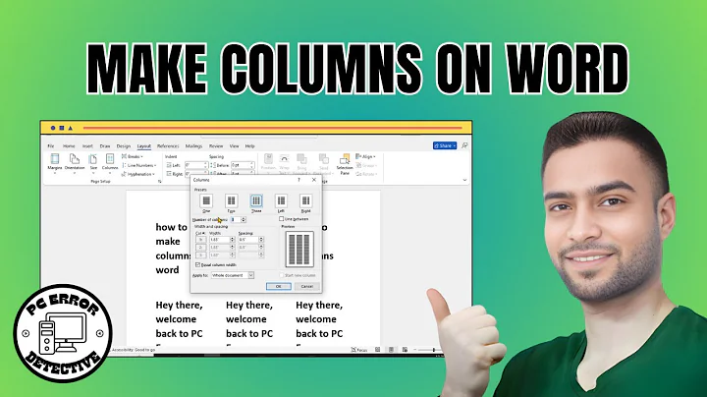This screenshot has height=397, width=707.
Task: Open the File tab
Action: (x=51, y=146)
